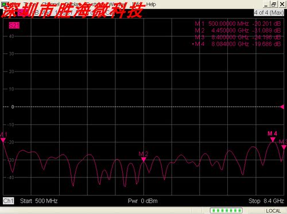Image resolution: width=287 pixels, height=214 pixels.
Task: Click the 40 dB y-axis label
Action: (x=11, y=36)
